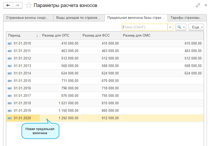Focus the Поиск (Ctrl+F) input field

coord(145,27)
